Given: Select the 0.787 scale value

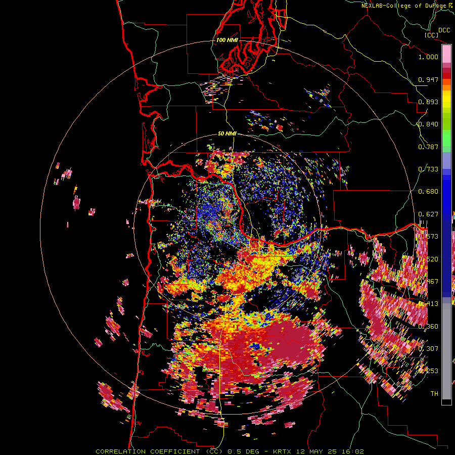Looking at the screenshot, I should pos(428,147).
